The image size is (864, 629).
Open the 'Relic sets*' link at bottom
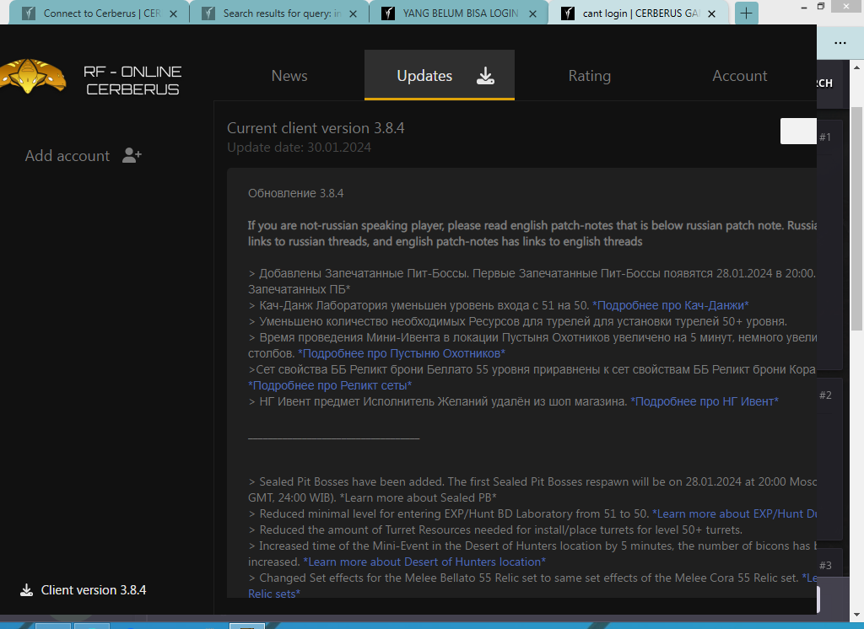pos(274,594)
